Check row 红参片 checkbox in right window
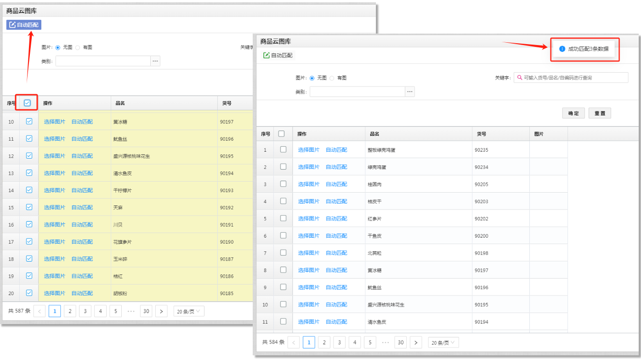The image size is (641, 359). point(283,218)
